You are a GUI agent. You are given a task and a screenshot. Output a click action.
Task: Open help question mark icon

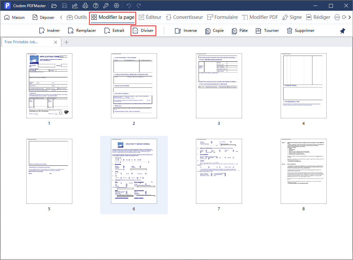click(96, 6)
